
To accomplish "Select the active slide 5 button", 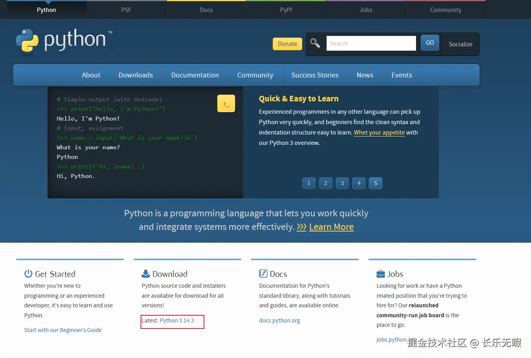I will tap(376, 183).
